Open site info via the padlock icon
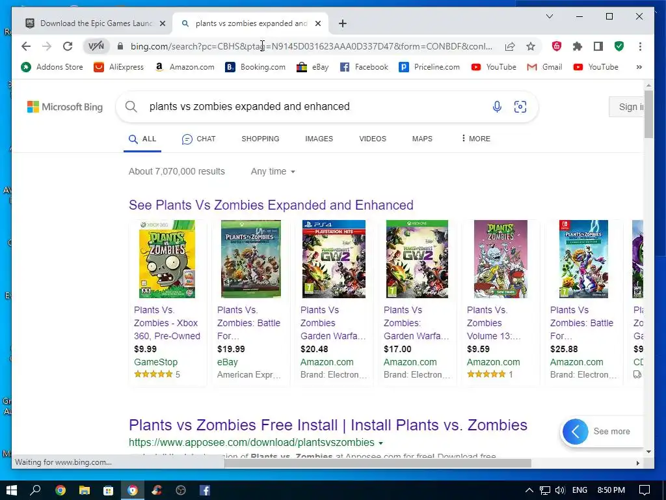 [120, 46]
